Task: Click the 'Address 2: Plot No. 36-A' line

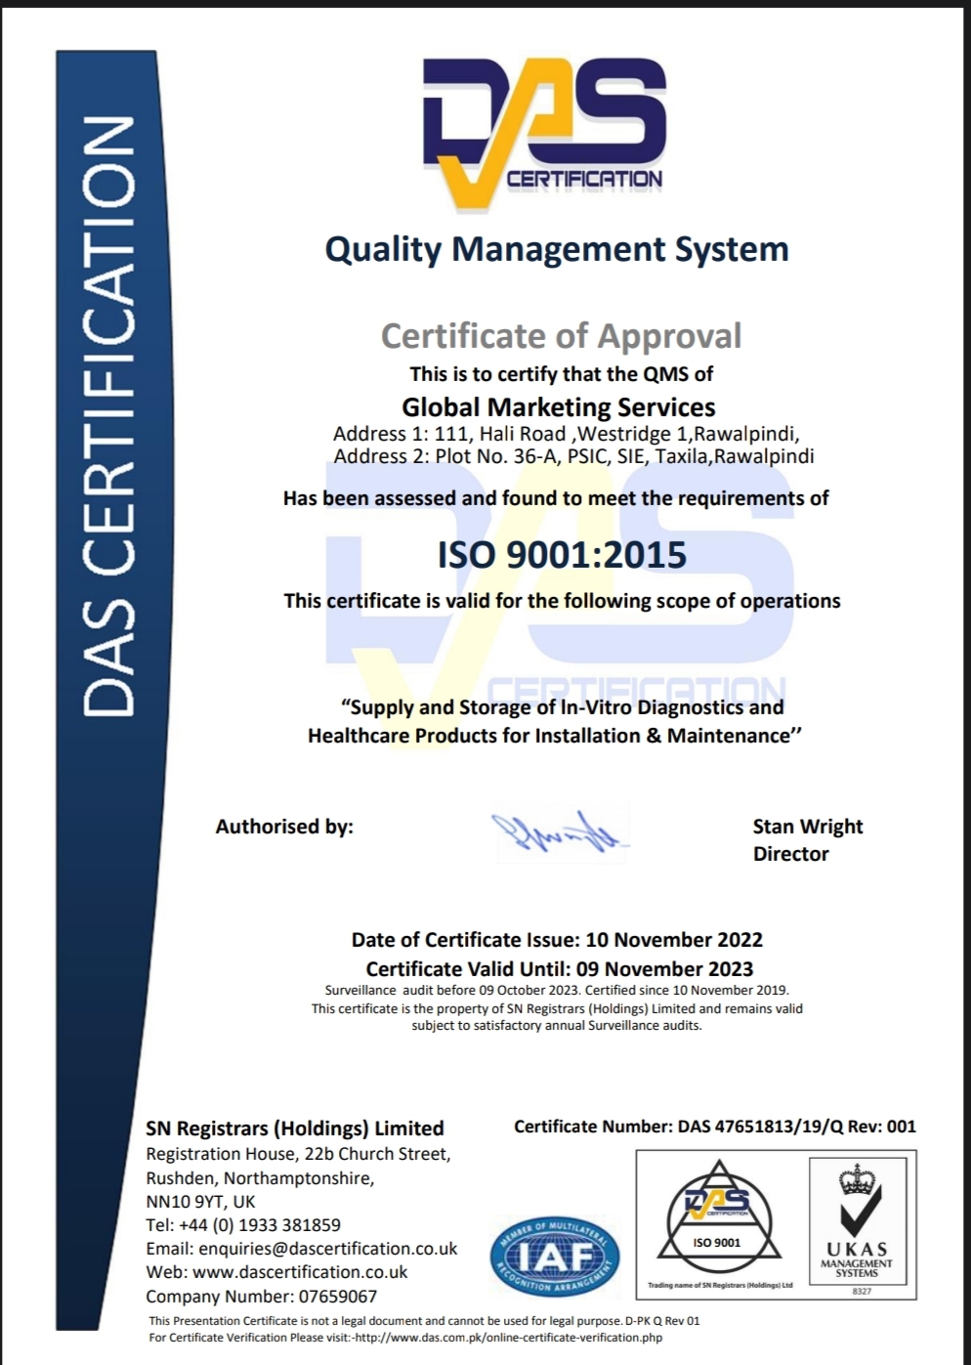Action: click(573, 456)
